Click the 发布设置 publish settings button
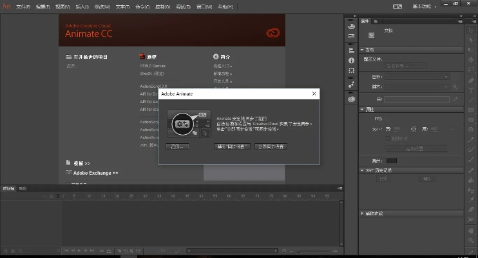This screenshot has width=478, height=258. click(406, 66)
